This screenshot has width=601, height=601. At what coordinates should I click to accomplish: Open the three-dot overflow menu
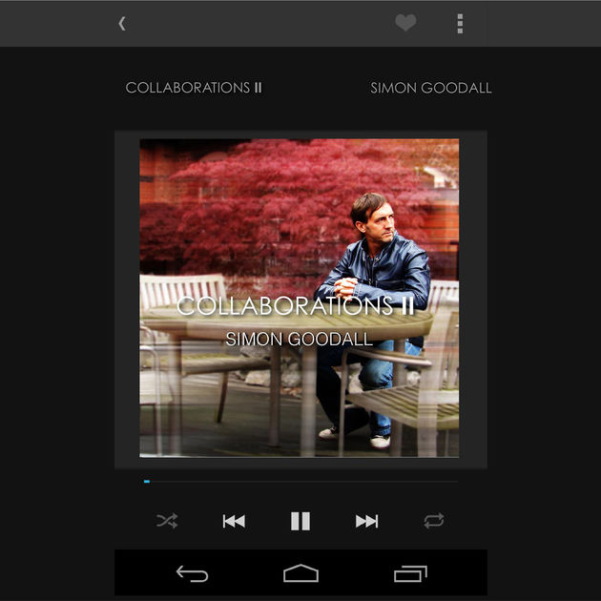coord(460,24)
